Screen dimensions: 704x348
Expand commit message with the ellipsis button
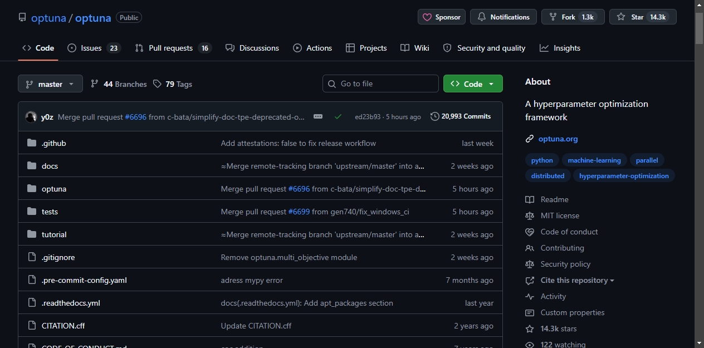(x=318, y=116)
